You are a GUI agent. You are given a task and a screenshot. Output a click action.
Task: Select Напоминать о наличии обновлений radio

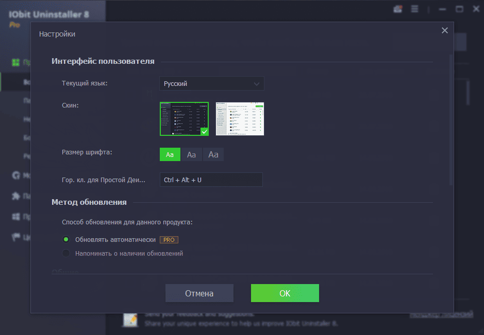tap(66, 253)
